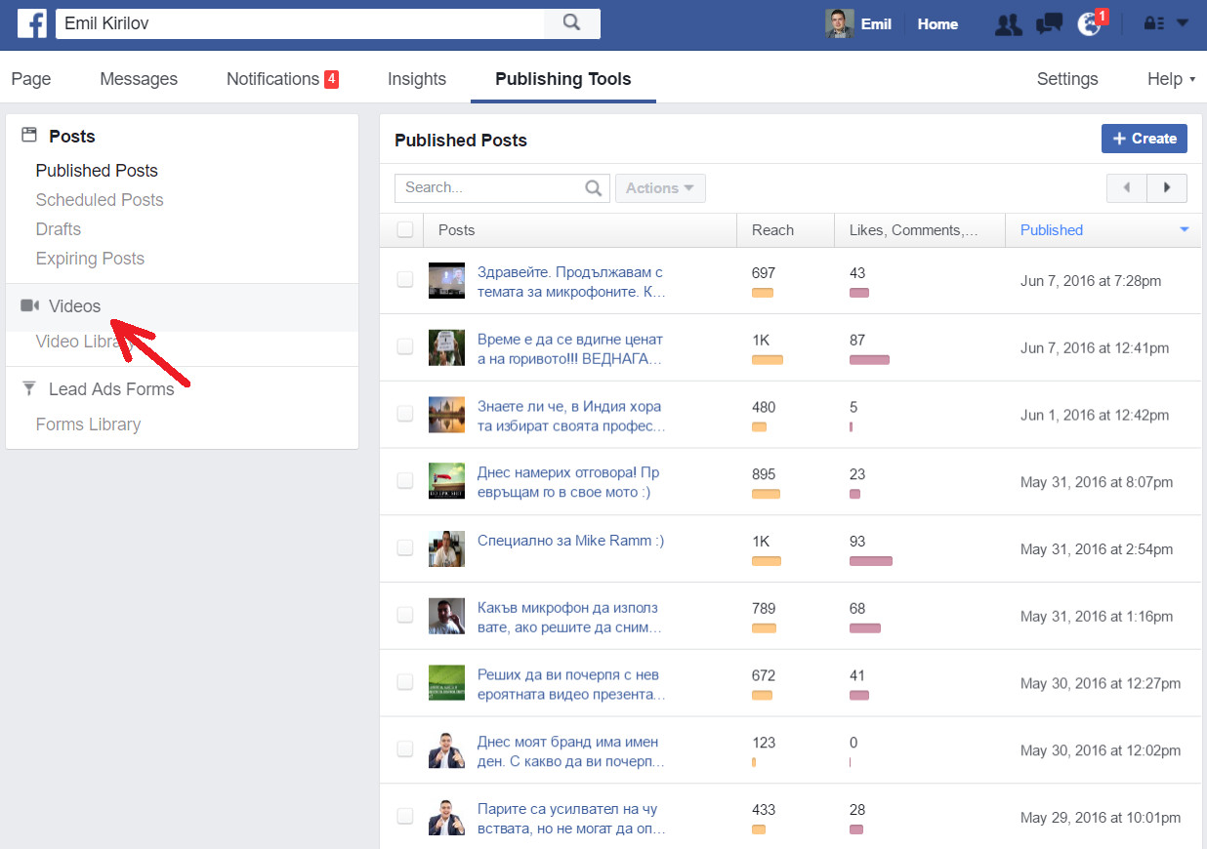Open the post starting 'Какъв микрофон да използ'
This screenshot has height=849, width=1207.
569,618
